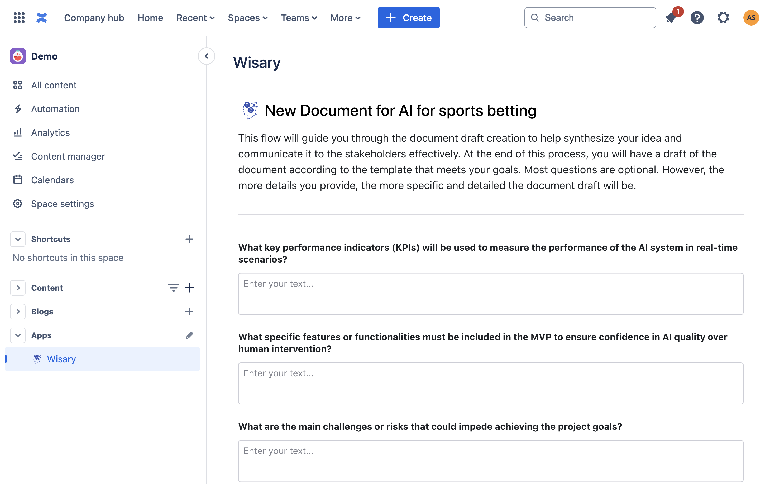
Task: Open the Spaces dropdown menu
Action: point(247,18)
